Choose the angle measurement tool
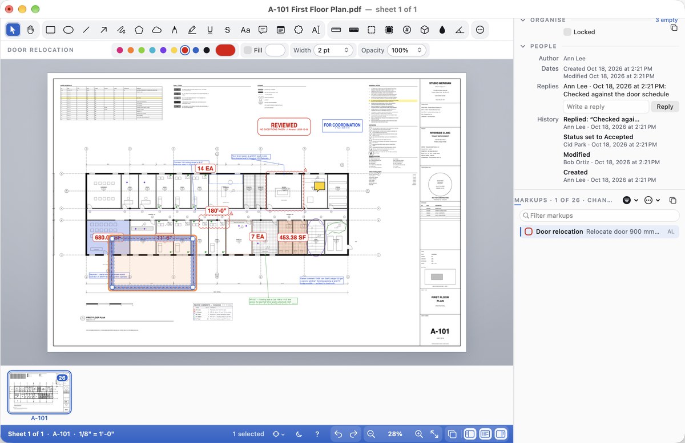685x443 pixels. coord(460,30)
